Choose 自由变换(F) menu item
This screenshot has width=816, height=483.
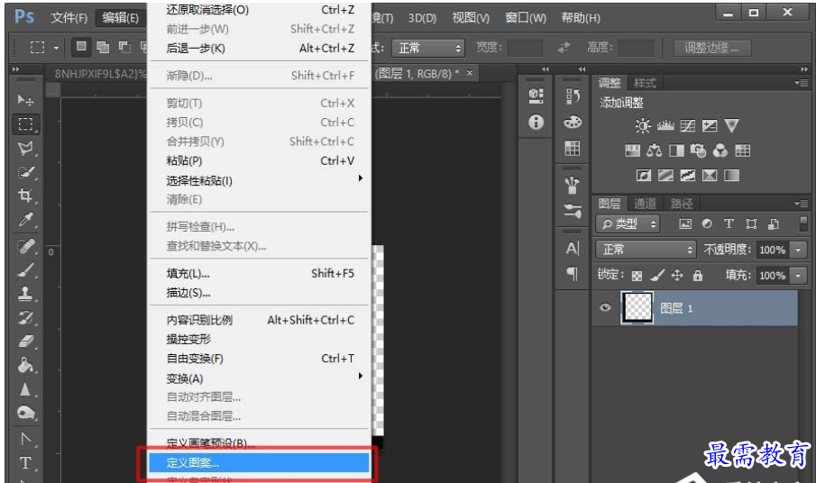click(x=259, y=359)
